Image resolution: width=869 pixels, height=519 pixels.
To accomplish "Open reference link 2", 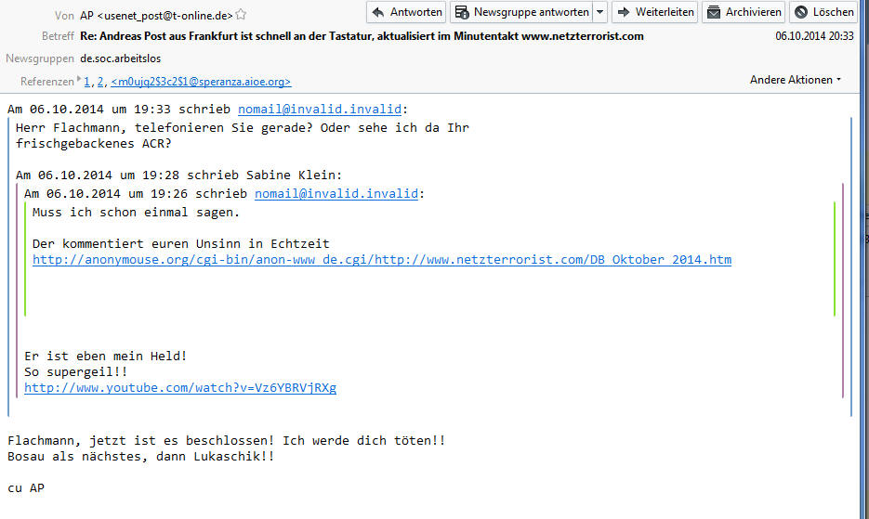I will point(100,82).
